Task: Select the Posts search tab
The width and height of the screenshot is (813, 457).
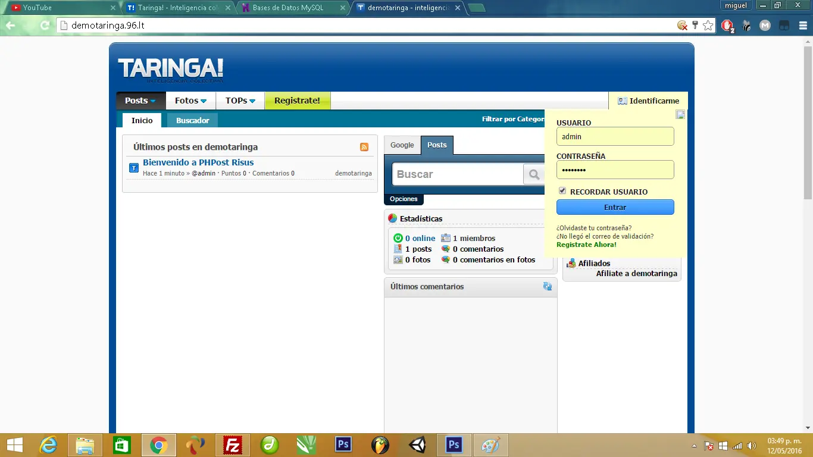Action: (x=437, y=145)
